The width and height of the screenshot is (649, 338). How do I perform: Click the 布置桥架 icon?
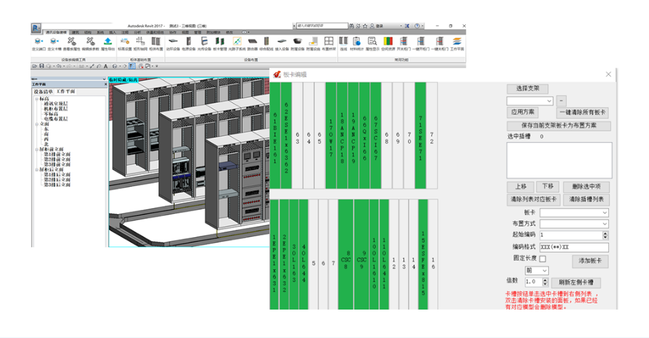329,43
